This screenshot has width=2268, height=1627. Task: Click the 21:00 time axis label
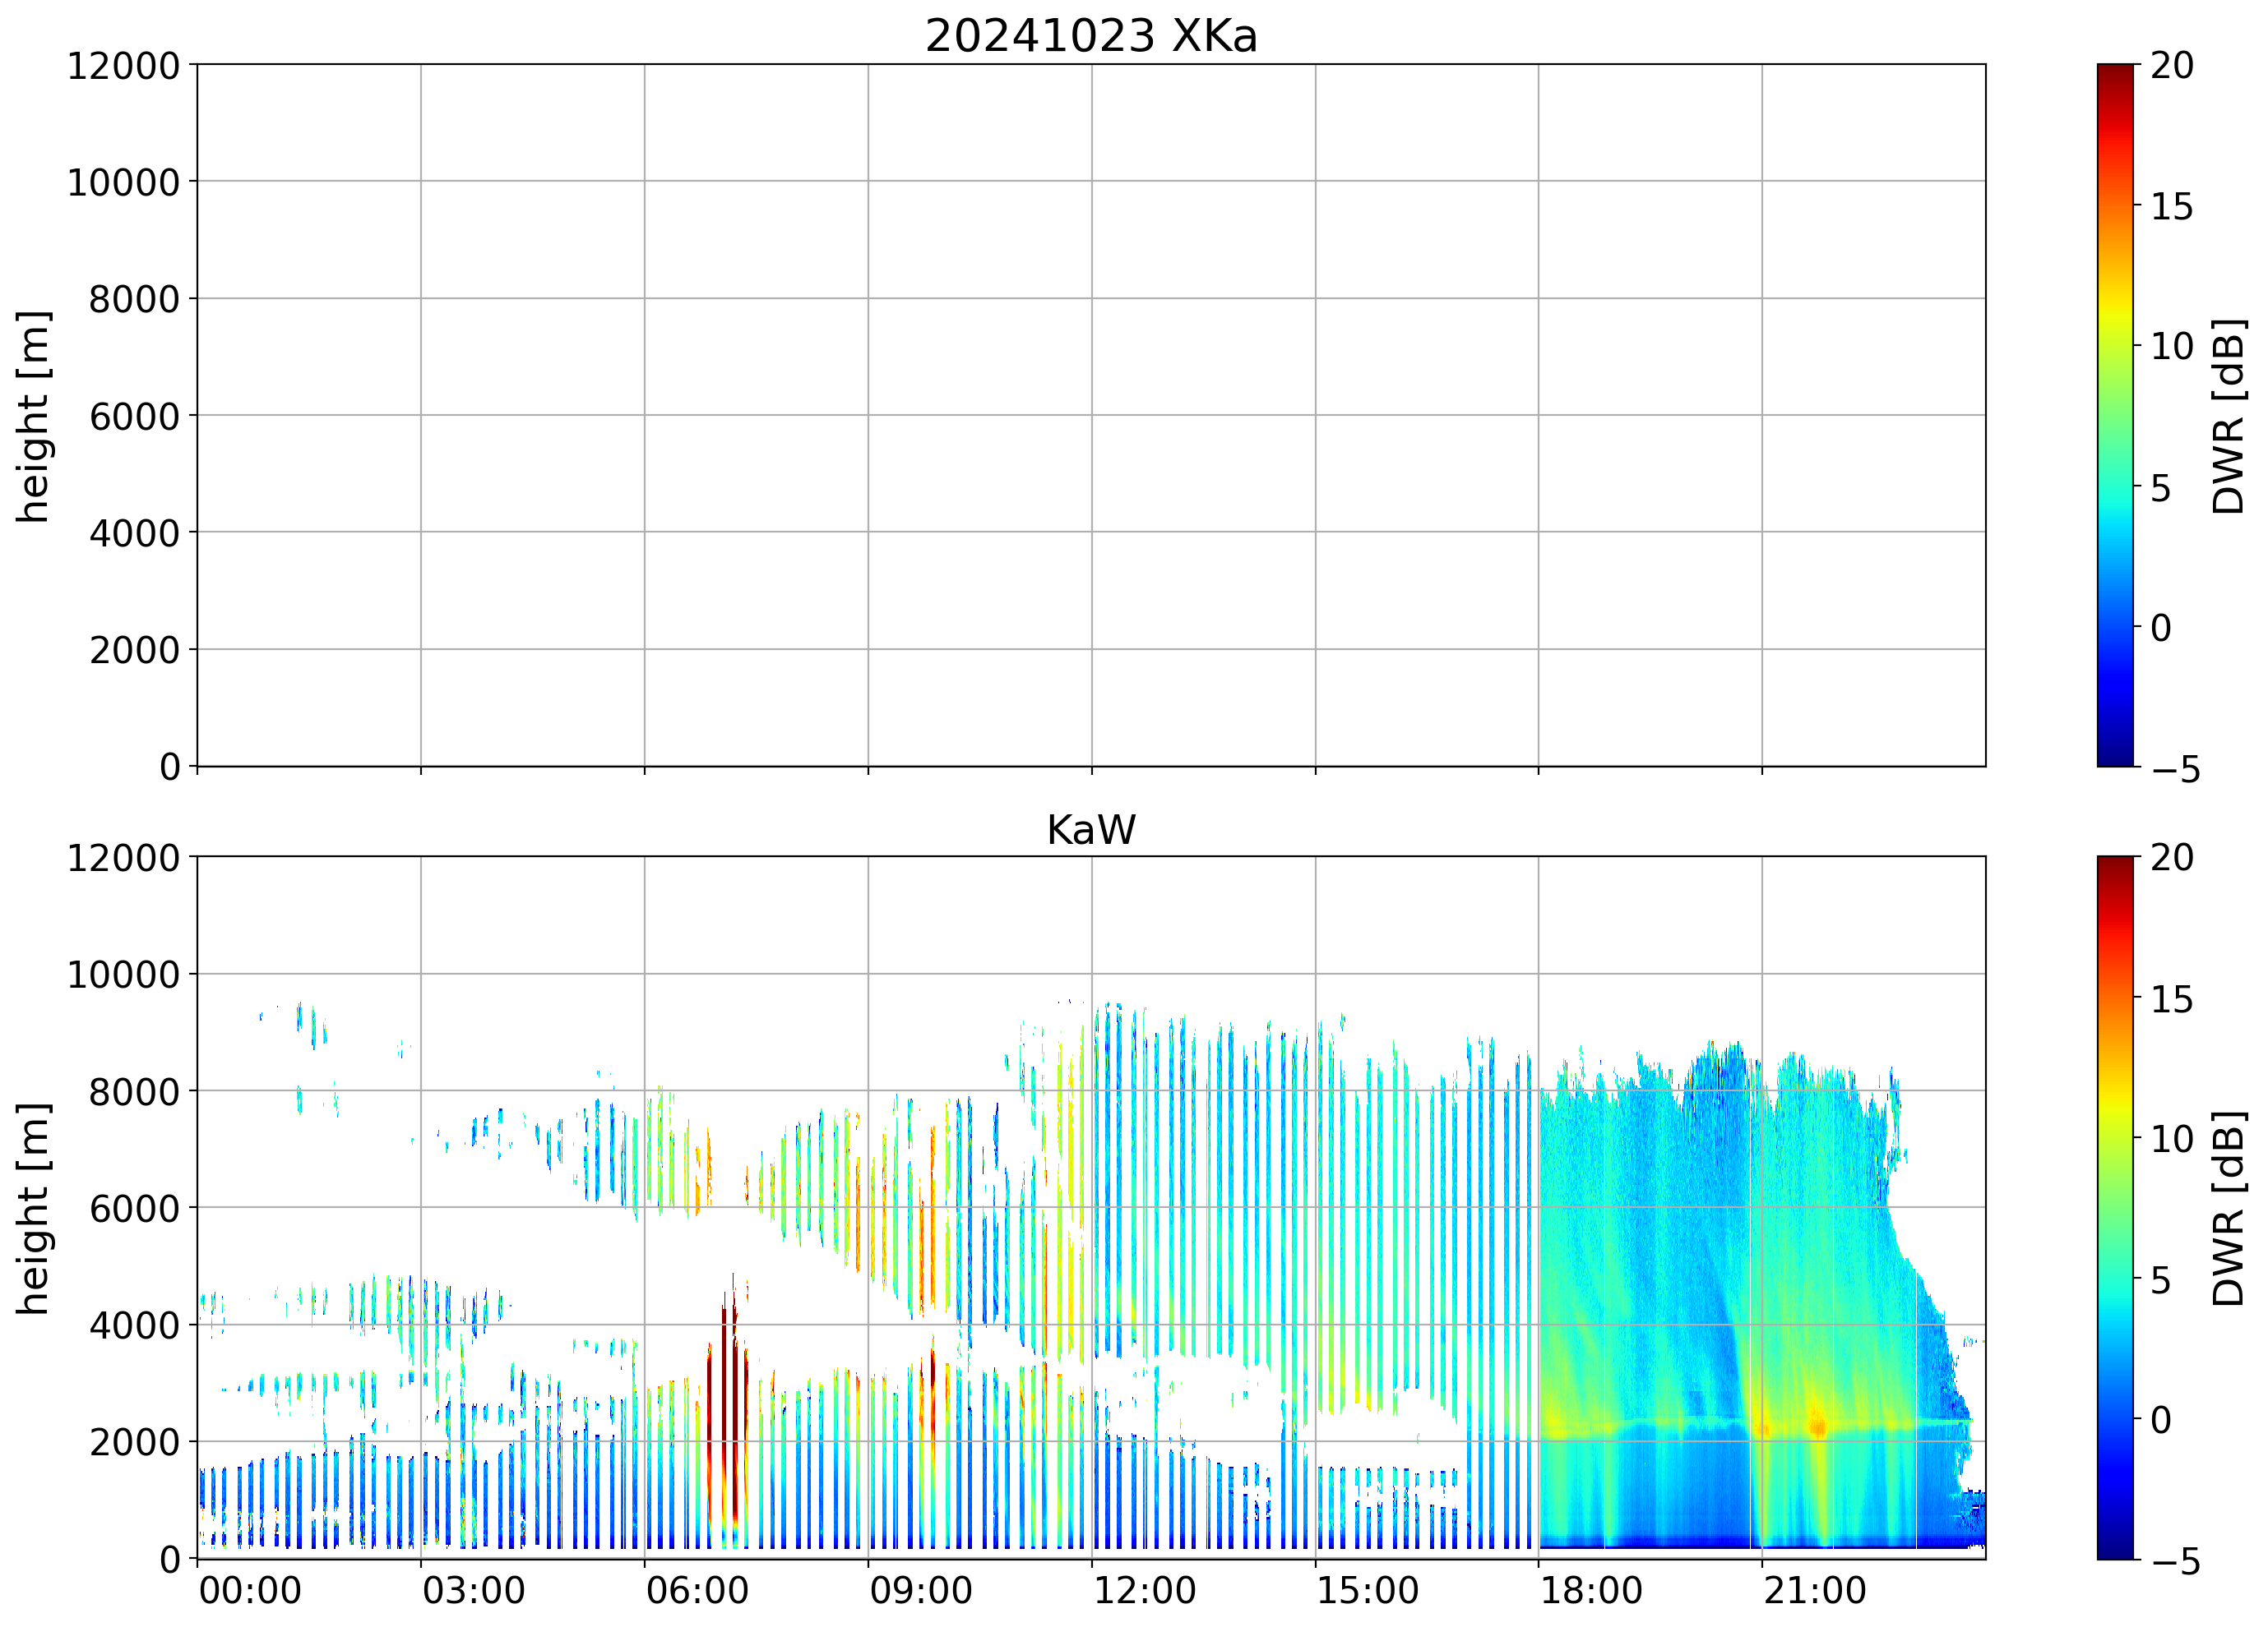[1814, 1590]
